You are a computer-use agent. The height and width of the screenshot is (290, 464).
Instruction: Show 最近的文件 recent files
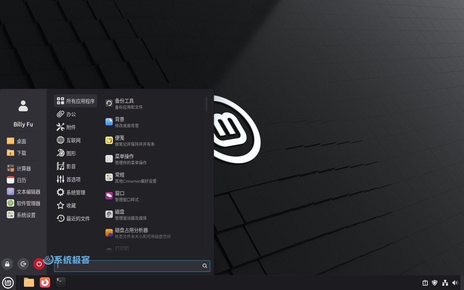78,218
